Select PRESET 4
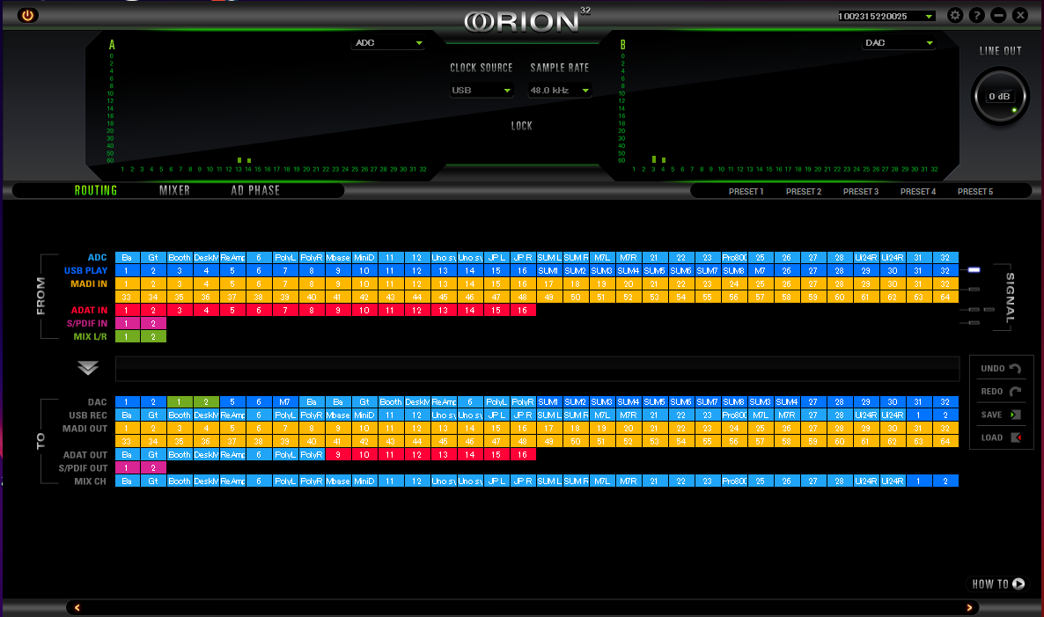 pyautogui.click(x=917, y=192)
